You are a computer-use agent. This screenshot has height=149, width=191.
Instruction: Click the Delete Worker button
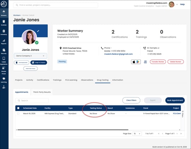[175, 62]
